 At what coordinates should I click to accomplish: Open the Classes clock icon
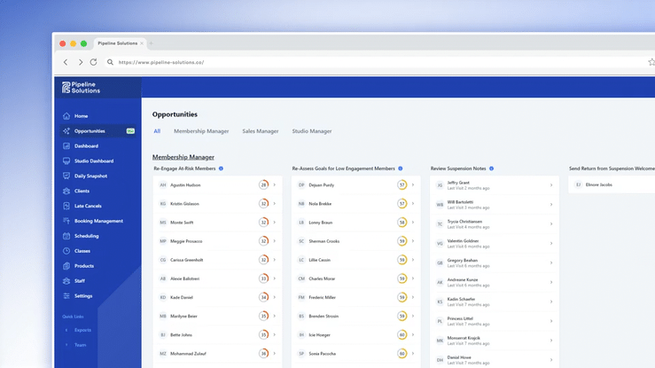(66, 251)
